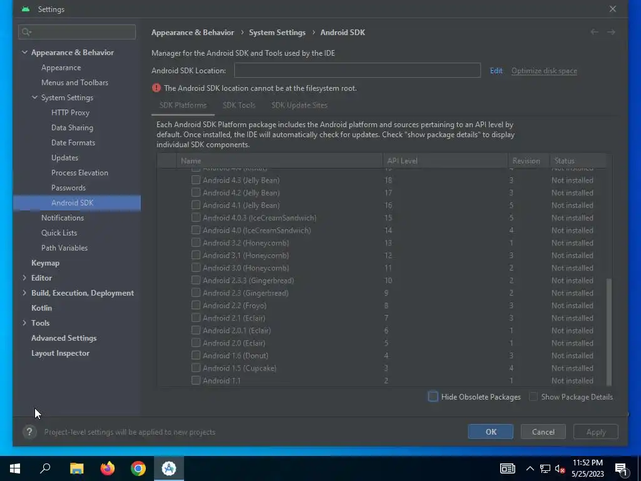Viewport: 641px width, 481px height.
Task: Sort by the Name column header
Action: click(279, 161)
